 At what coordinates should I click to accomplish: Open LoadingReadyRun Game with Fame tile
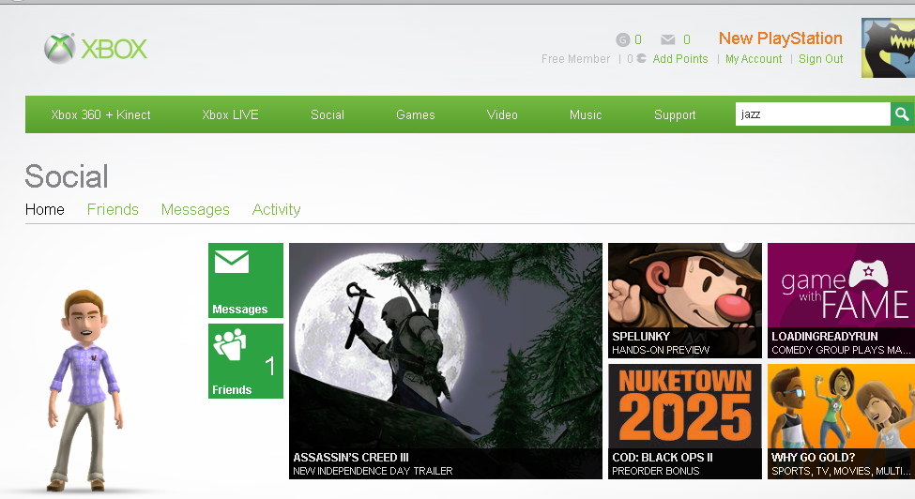point(841,300)
